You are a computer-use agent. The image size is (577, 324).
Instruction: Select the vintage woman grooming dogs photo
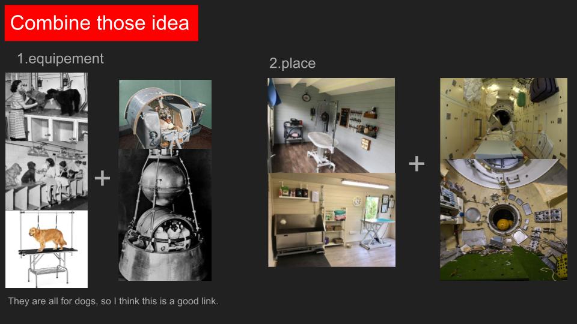[x=46, y=107]
